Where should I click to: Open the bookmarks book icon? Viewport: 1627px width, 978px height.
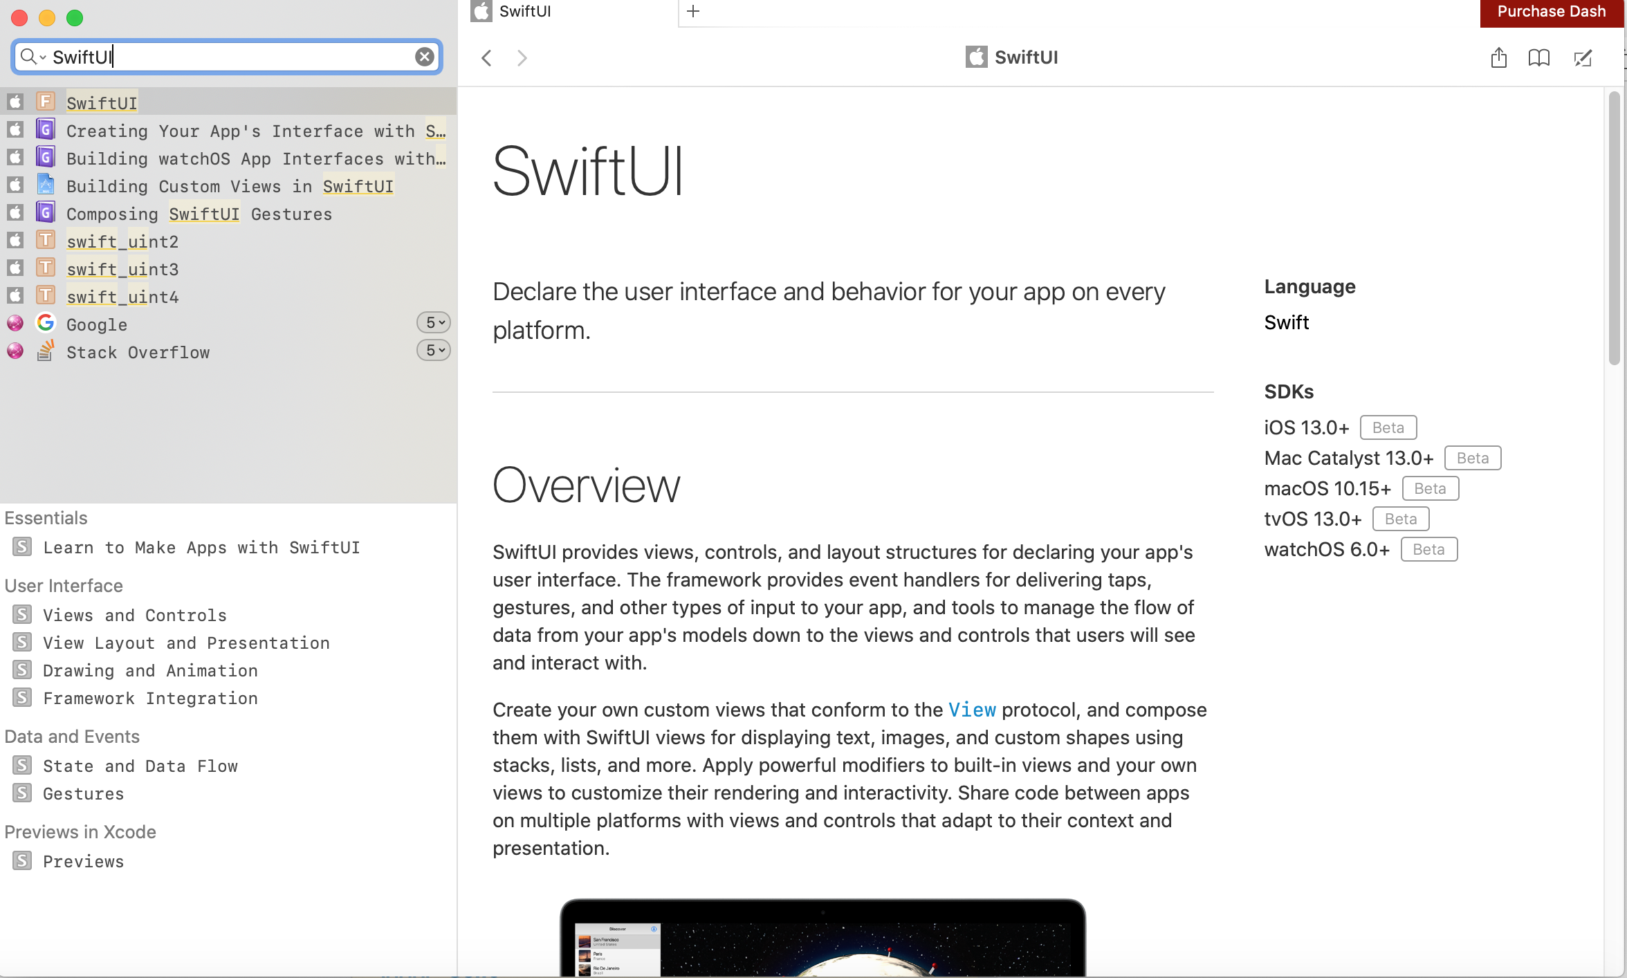[x=1538, y=57]
